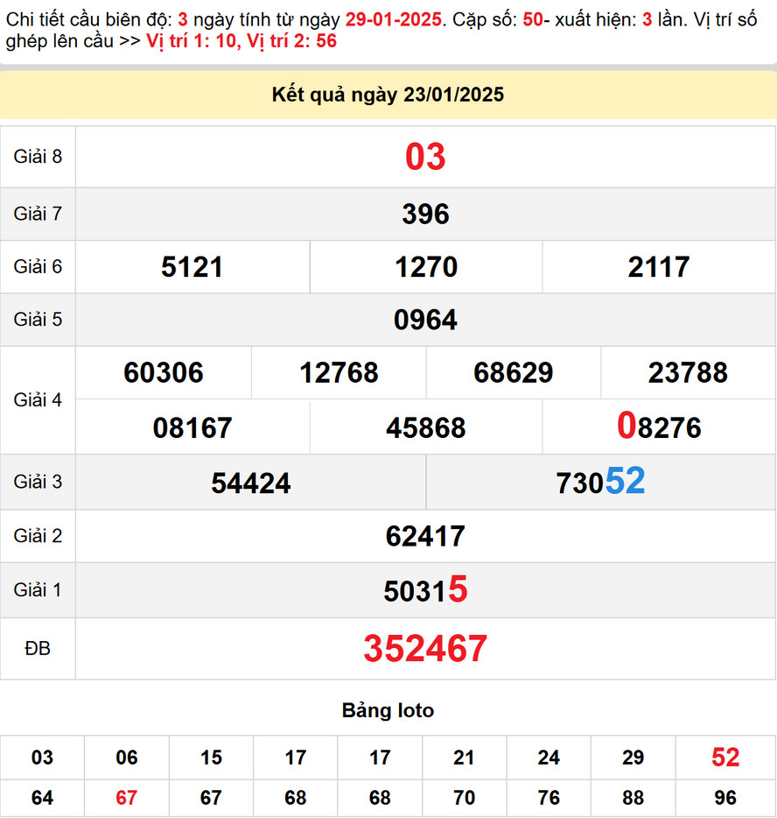Click the red prize number 03 in Giải 8

pyautogui.click(x=426, y=158)
